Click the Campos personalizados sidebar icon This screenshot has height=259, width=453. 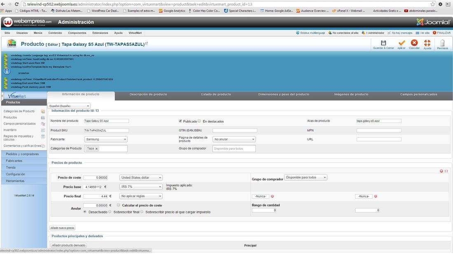tap(43, 124)
